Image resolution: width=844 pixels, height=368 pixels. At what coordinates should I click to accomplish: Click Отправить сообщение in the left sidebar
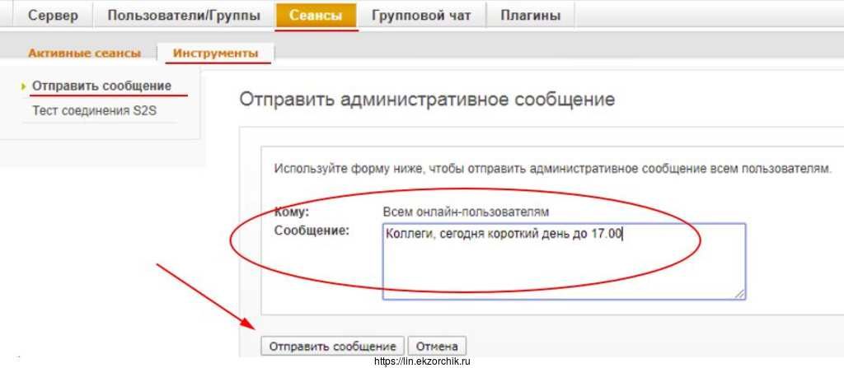click(101, 86)
